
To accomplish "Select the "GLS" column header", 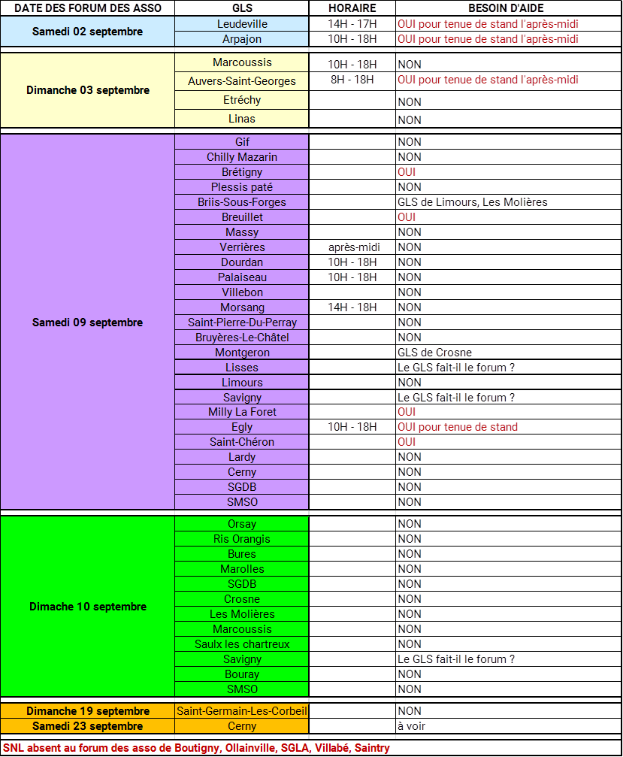I will pos(242,8).
